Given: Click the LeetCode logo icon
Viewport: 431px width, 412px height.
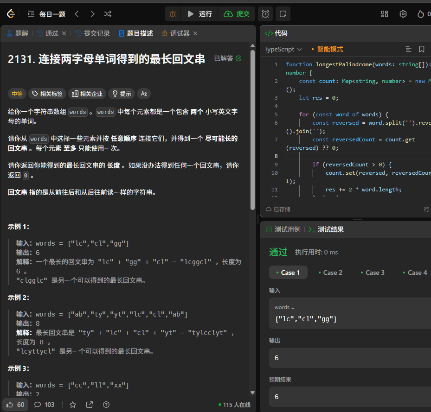Looking at the screenshot, I should 11,14.
